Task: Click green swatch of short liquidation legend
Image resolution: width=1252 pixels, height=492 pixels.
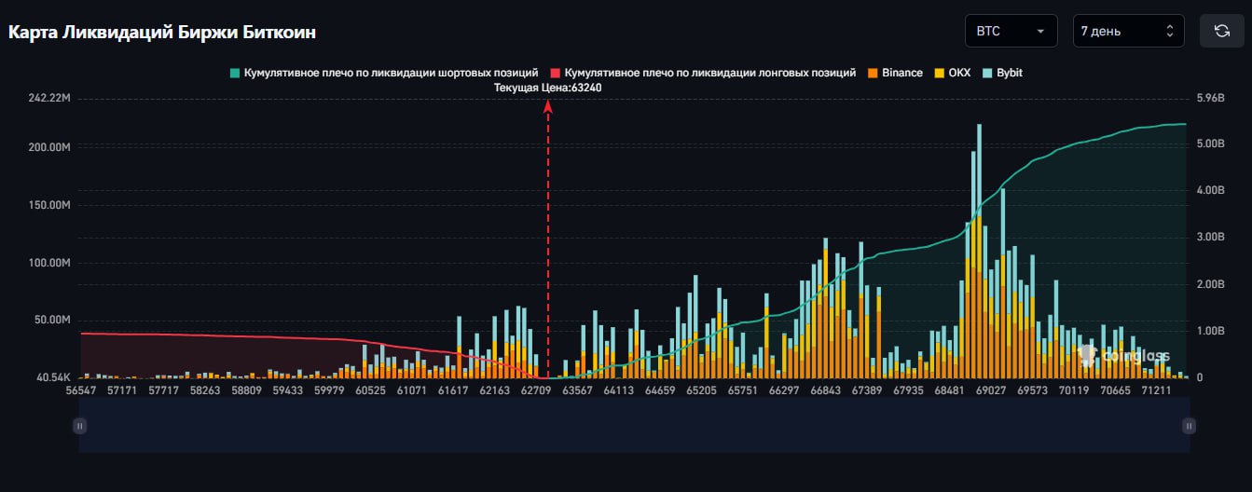Action: coord(236,73)
